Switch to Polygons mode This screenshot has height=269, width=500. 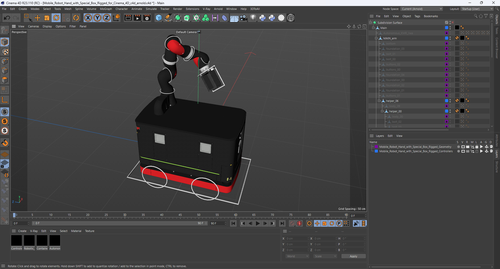5,80
